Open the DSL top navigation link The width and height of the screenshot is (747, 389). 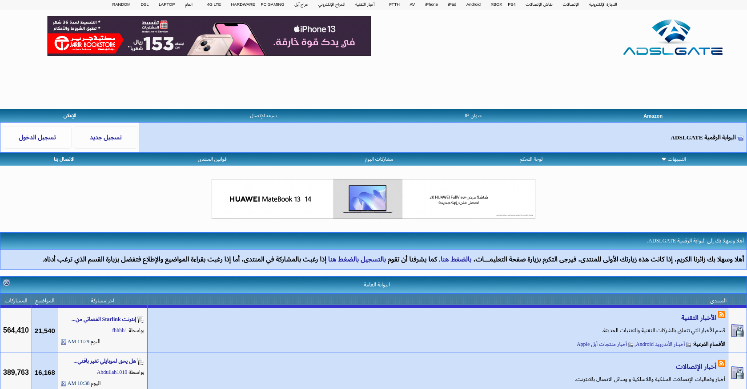point(145,4)
